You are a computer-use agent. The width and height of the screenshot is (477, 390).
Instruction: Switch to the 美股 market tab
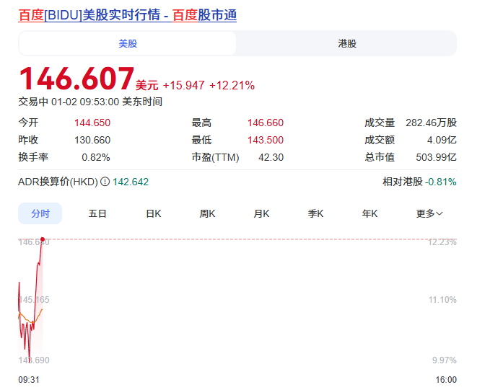point(128,43)
